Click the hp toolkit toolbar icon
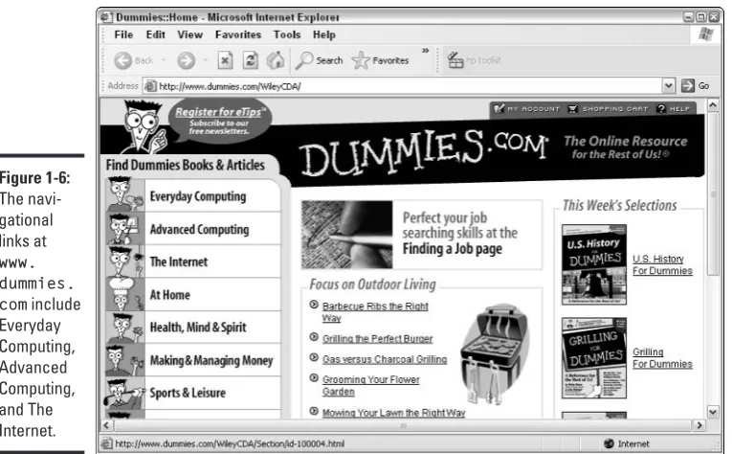This screenshot has width=732, height=454. (455, 60)
